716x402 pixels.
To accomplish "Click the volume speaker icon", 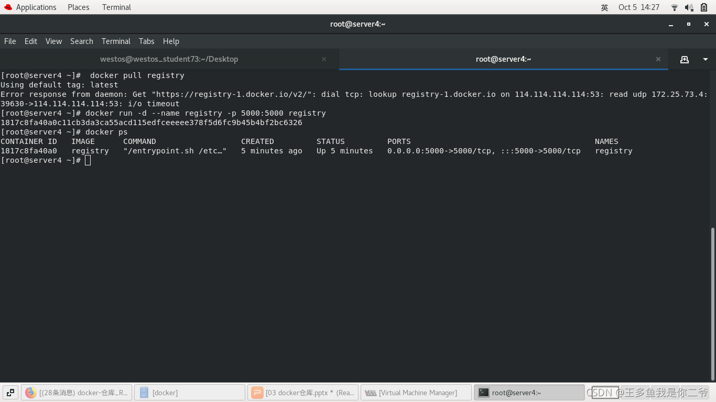I will (689, 7).
